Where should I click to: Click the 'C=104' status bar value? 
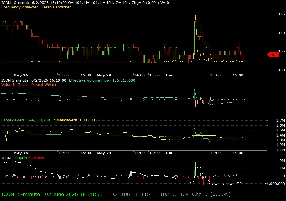(x=180, y=194)
